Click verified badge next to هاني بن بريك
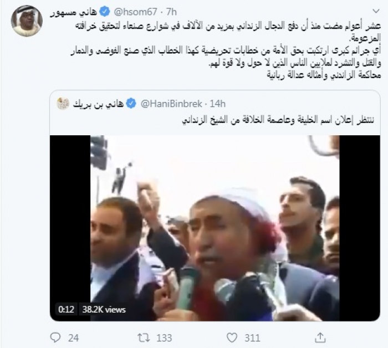 (x=131, y=104)
